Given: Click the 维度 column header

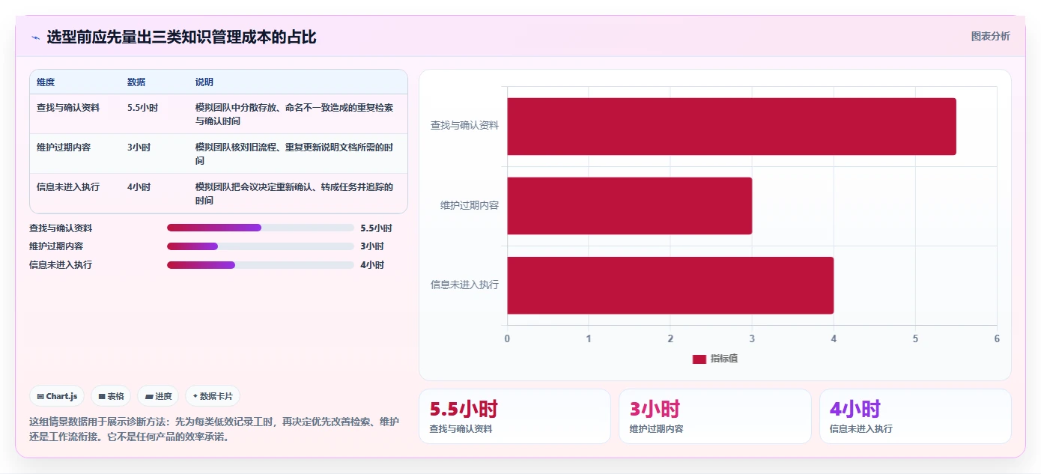Looking at the screenshot, I should 46,82.
